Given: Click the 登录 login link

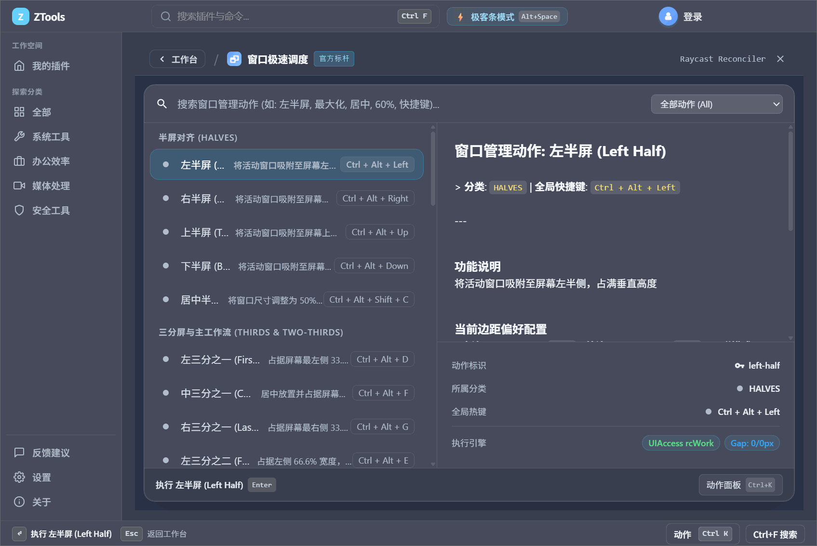Looking at the screenshot, I should pyautogui.click(x=693, y=17).
